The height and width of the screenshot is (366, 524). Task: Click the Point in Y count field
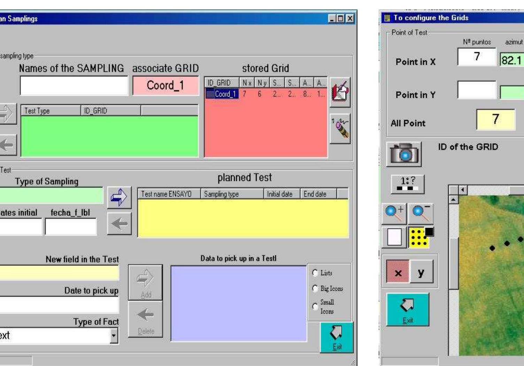coord(476,90)
